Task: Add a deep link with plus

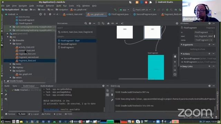Action: click(209, 66)
